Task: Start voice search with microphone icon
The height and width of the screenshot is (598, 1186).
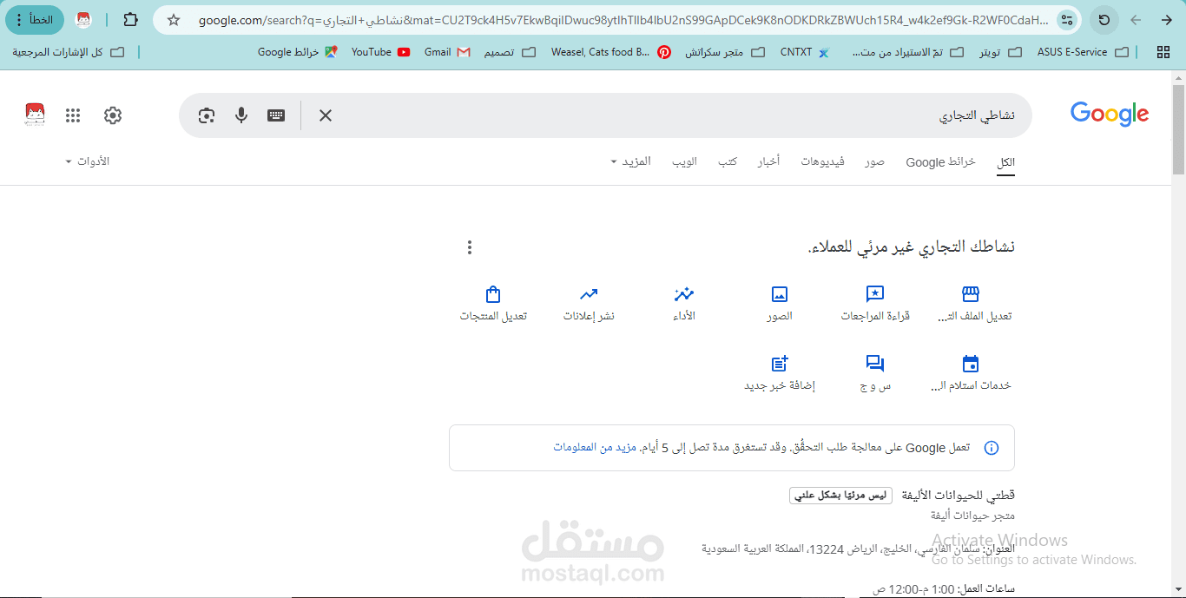Action: (241, 115)
